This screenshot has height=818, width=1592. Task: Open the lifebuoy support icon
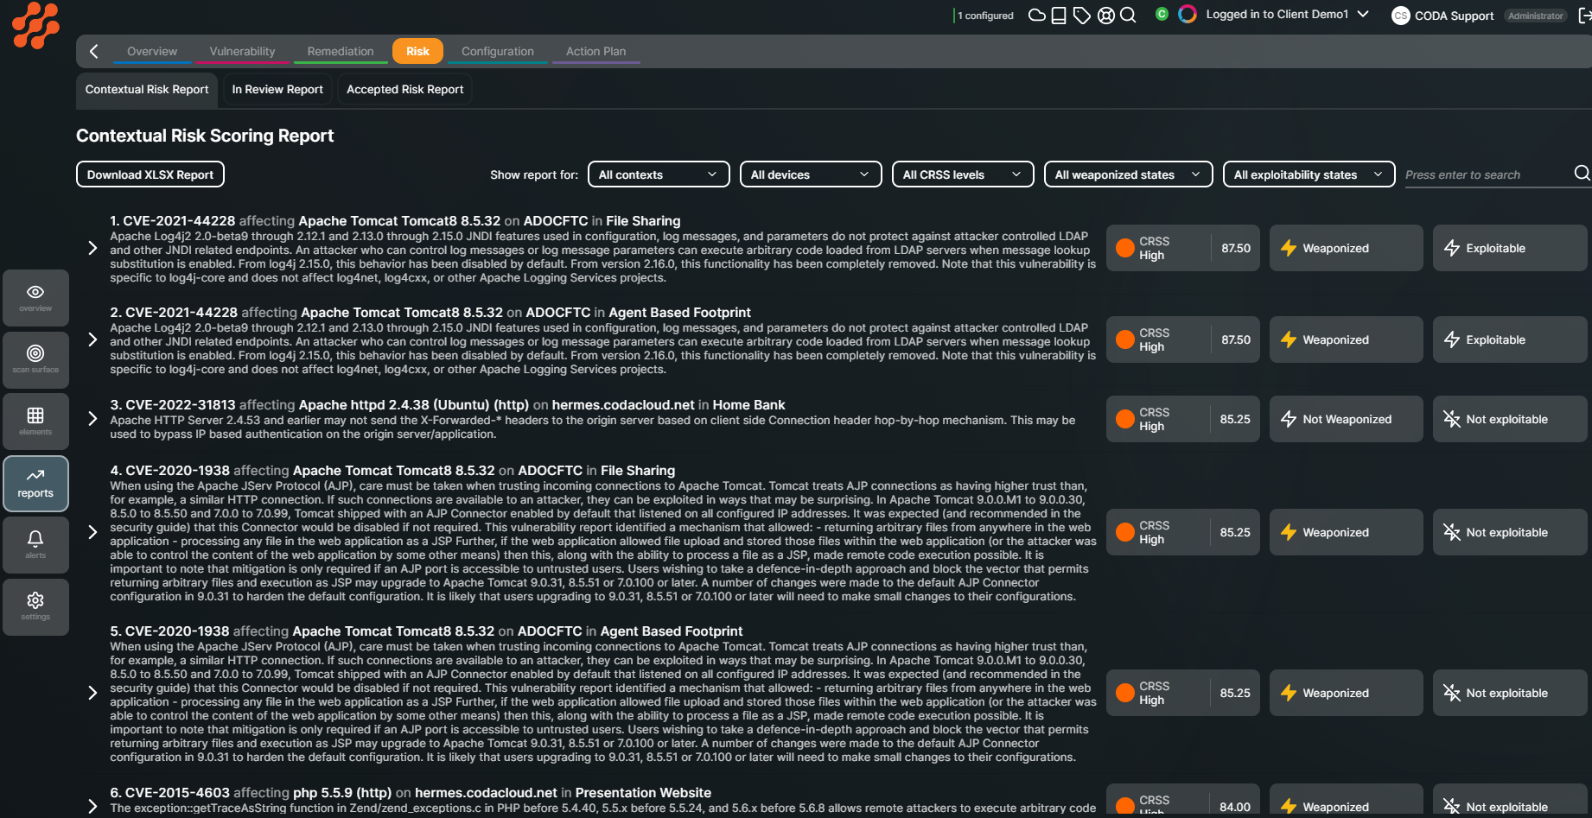point(1105,16)
